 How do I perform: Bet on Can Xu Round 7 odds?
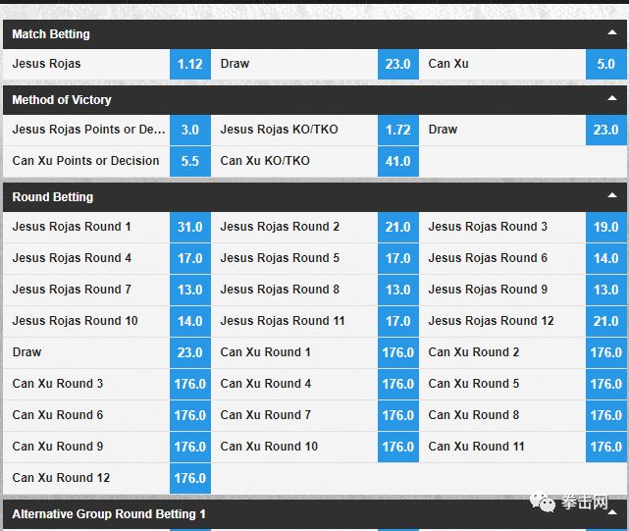click(398, 415)
